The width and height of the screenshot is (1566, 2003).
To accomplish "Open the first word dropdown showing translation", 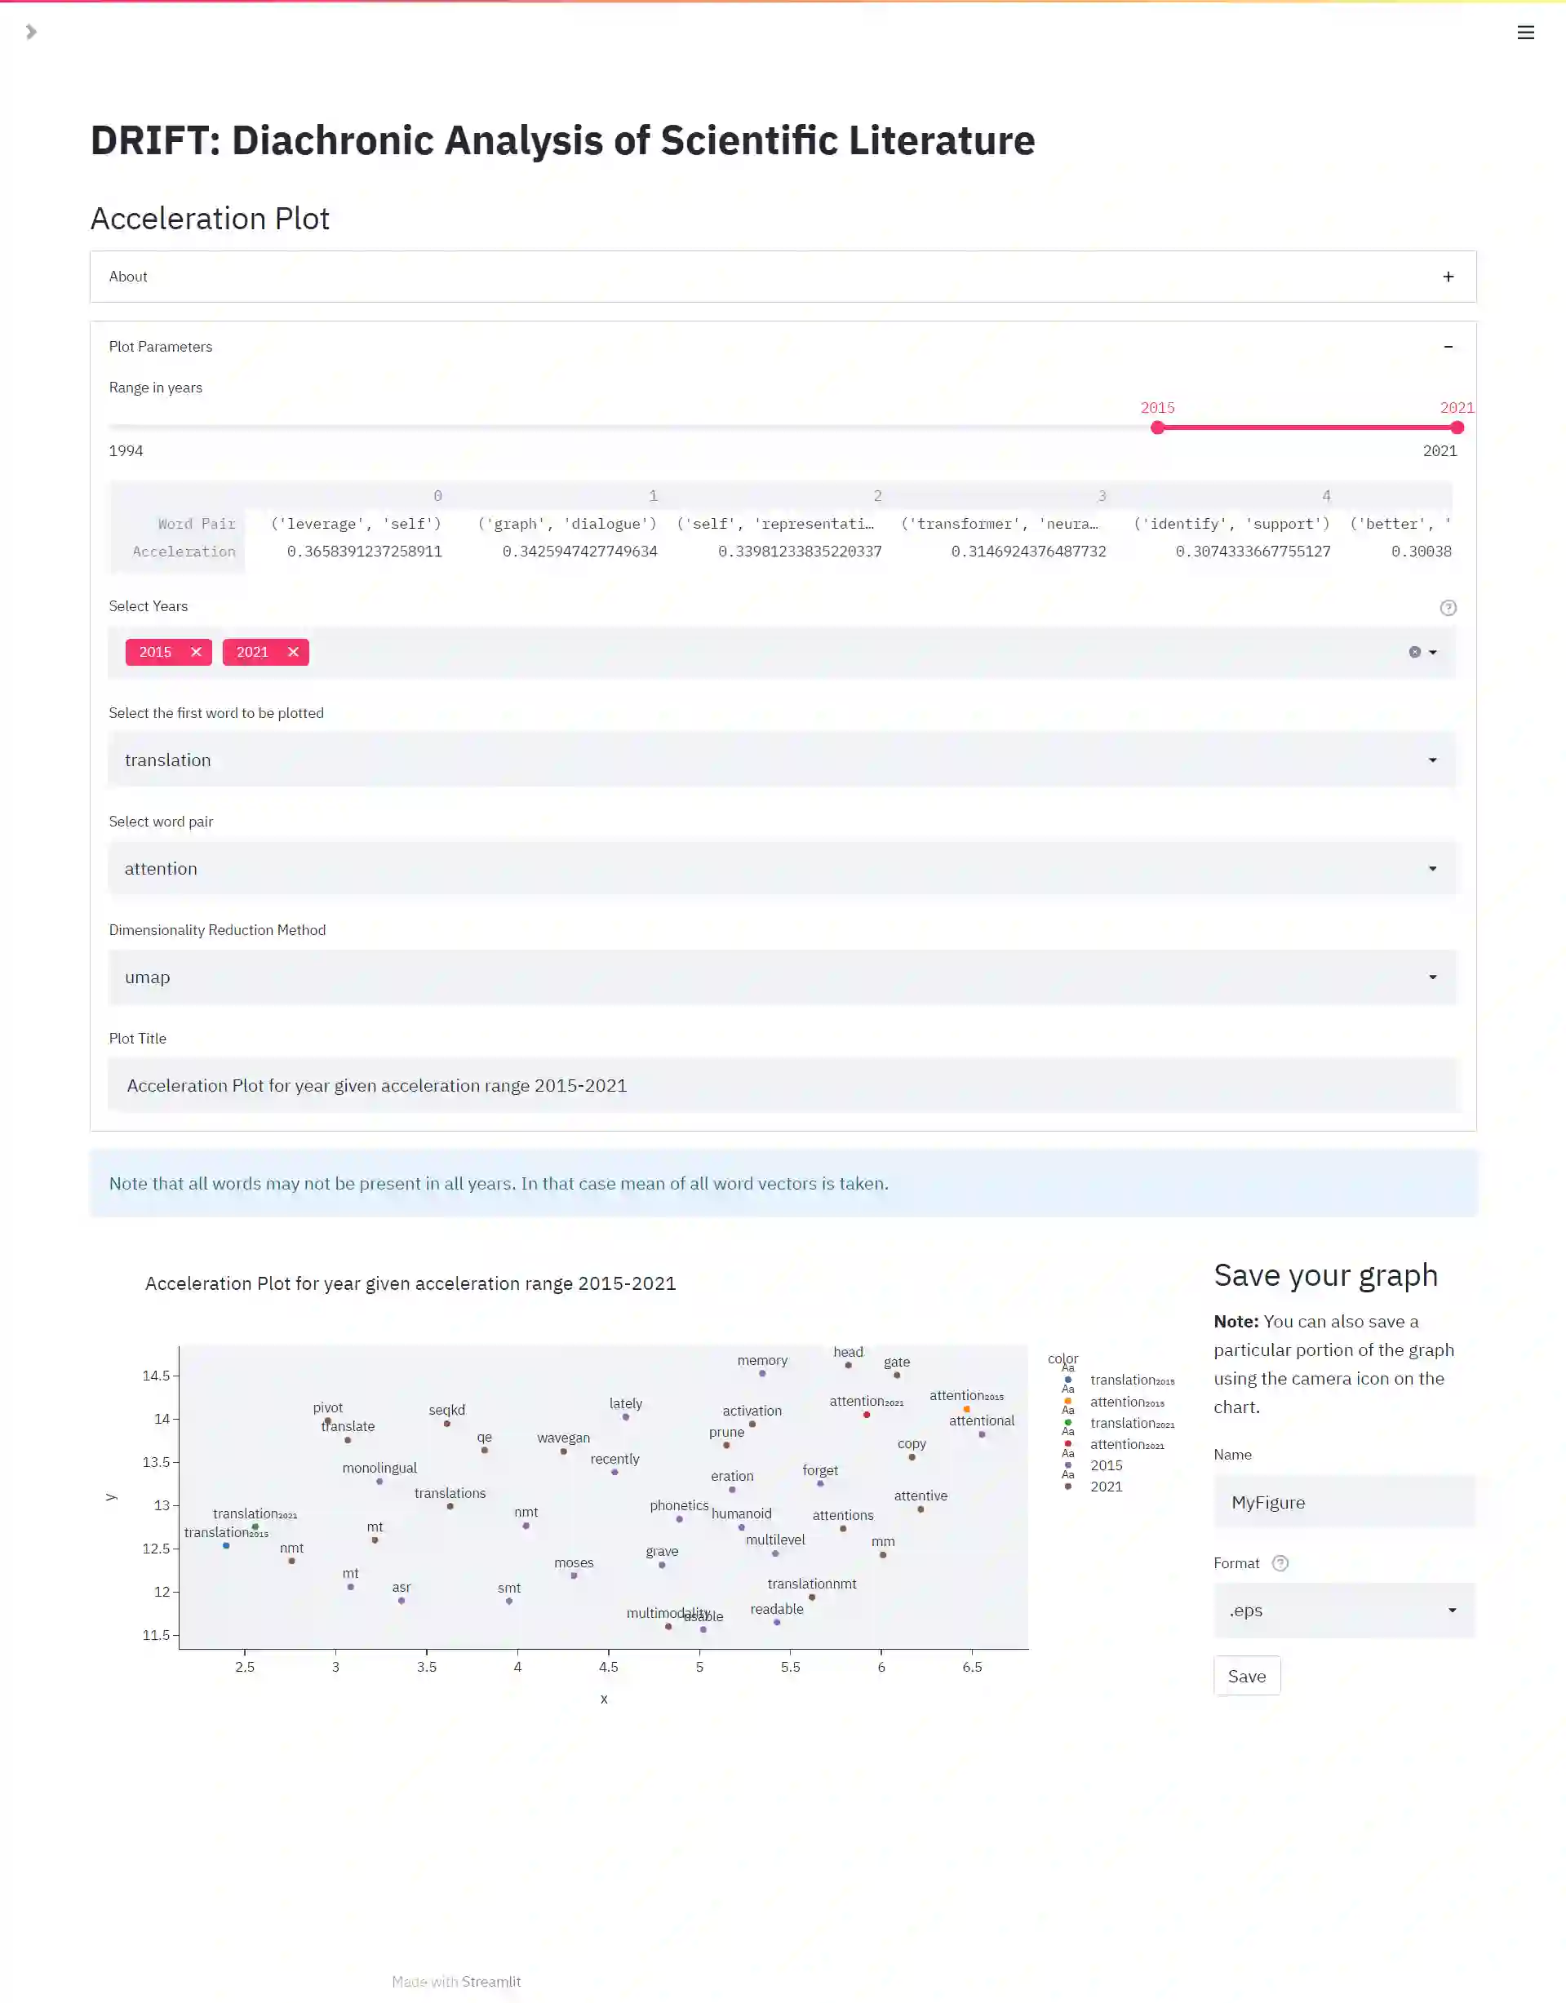I will [x=781, y=760].
